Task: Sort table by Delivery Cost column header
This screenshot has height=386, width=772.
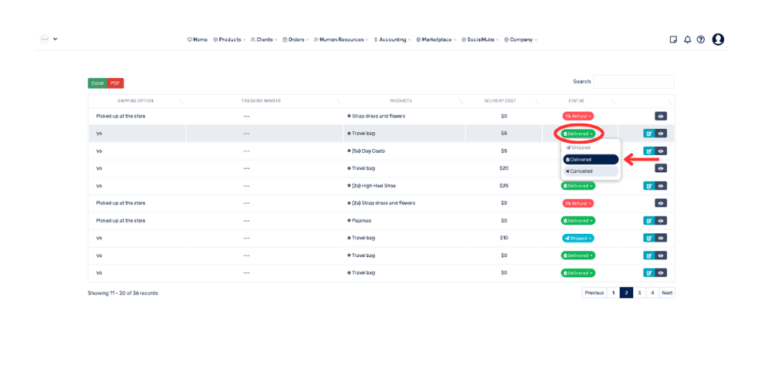Action: [x=499, y=101]
